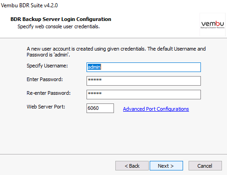
Task: Click the Vembu BDR Suite v4.2.0 title
Action: [x=29, y=5]
